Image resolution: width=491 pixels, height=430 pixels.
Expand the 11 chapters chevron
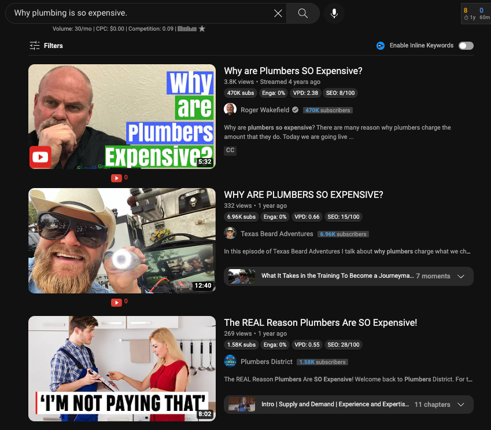click(x=460, y=405)
